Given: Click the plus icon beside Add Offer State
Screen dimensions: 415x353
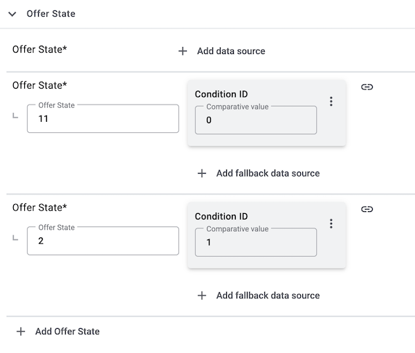Looking at the screenshot, I should pyautogui.click(x=21, y=332).
